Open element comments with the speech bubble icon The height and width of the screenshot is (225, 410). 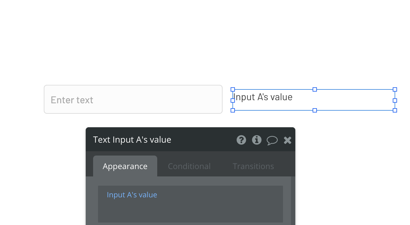coord(272,140)
